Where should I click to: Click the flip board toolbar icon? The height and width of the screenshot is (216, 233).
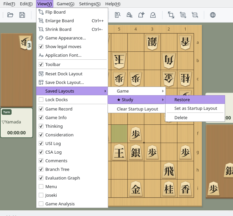pyautogui.click(x=171, y=15)
